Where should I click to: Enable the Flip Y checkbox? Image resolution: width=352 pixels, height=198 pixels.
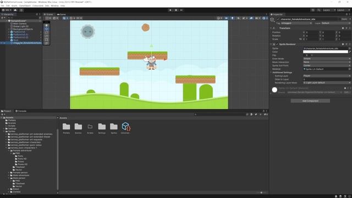pyautogui.click(x=309, y=55)
